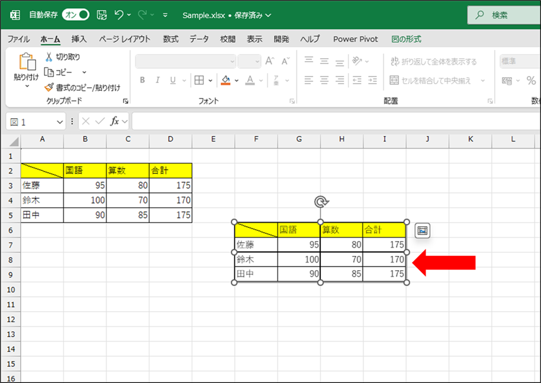This screenshot has height=383, width=541.
Task: Click セルを結合して中央揃え merge button
Action: pyautogui.click(x=430, y=81)
